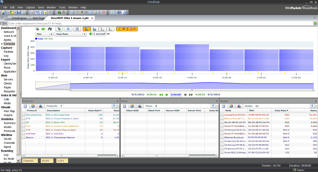Check the Beacon protocol checkbox
The width and height of the screenshot is (318, 172).
click(24, 138)
